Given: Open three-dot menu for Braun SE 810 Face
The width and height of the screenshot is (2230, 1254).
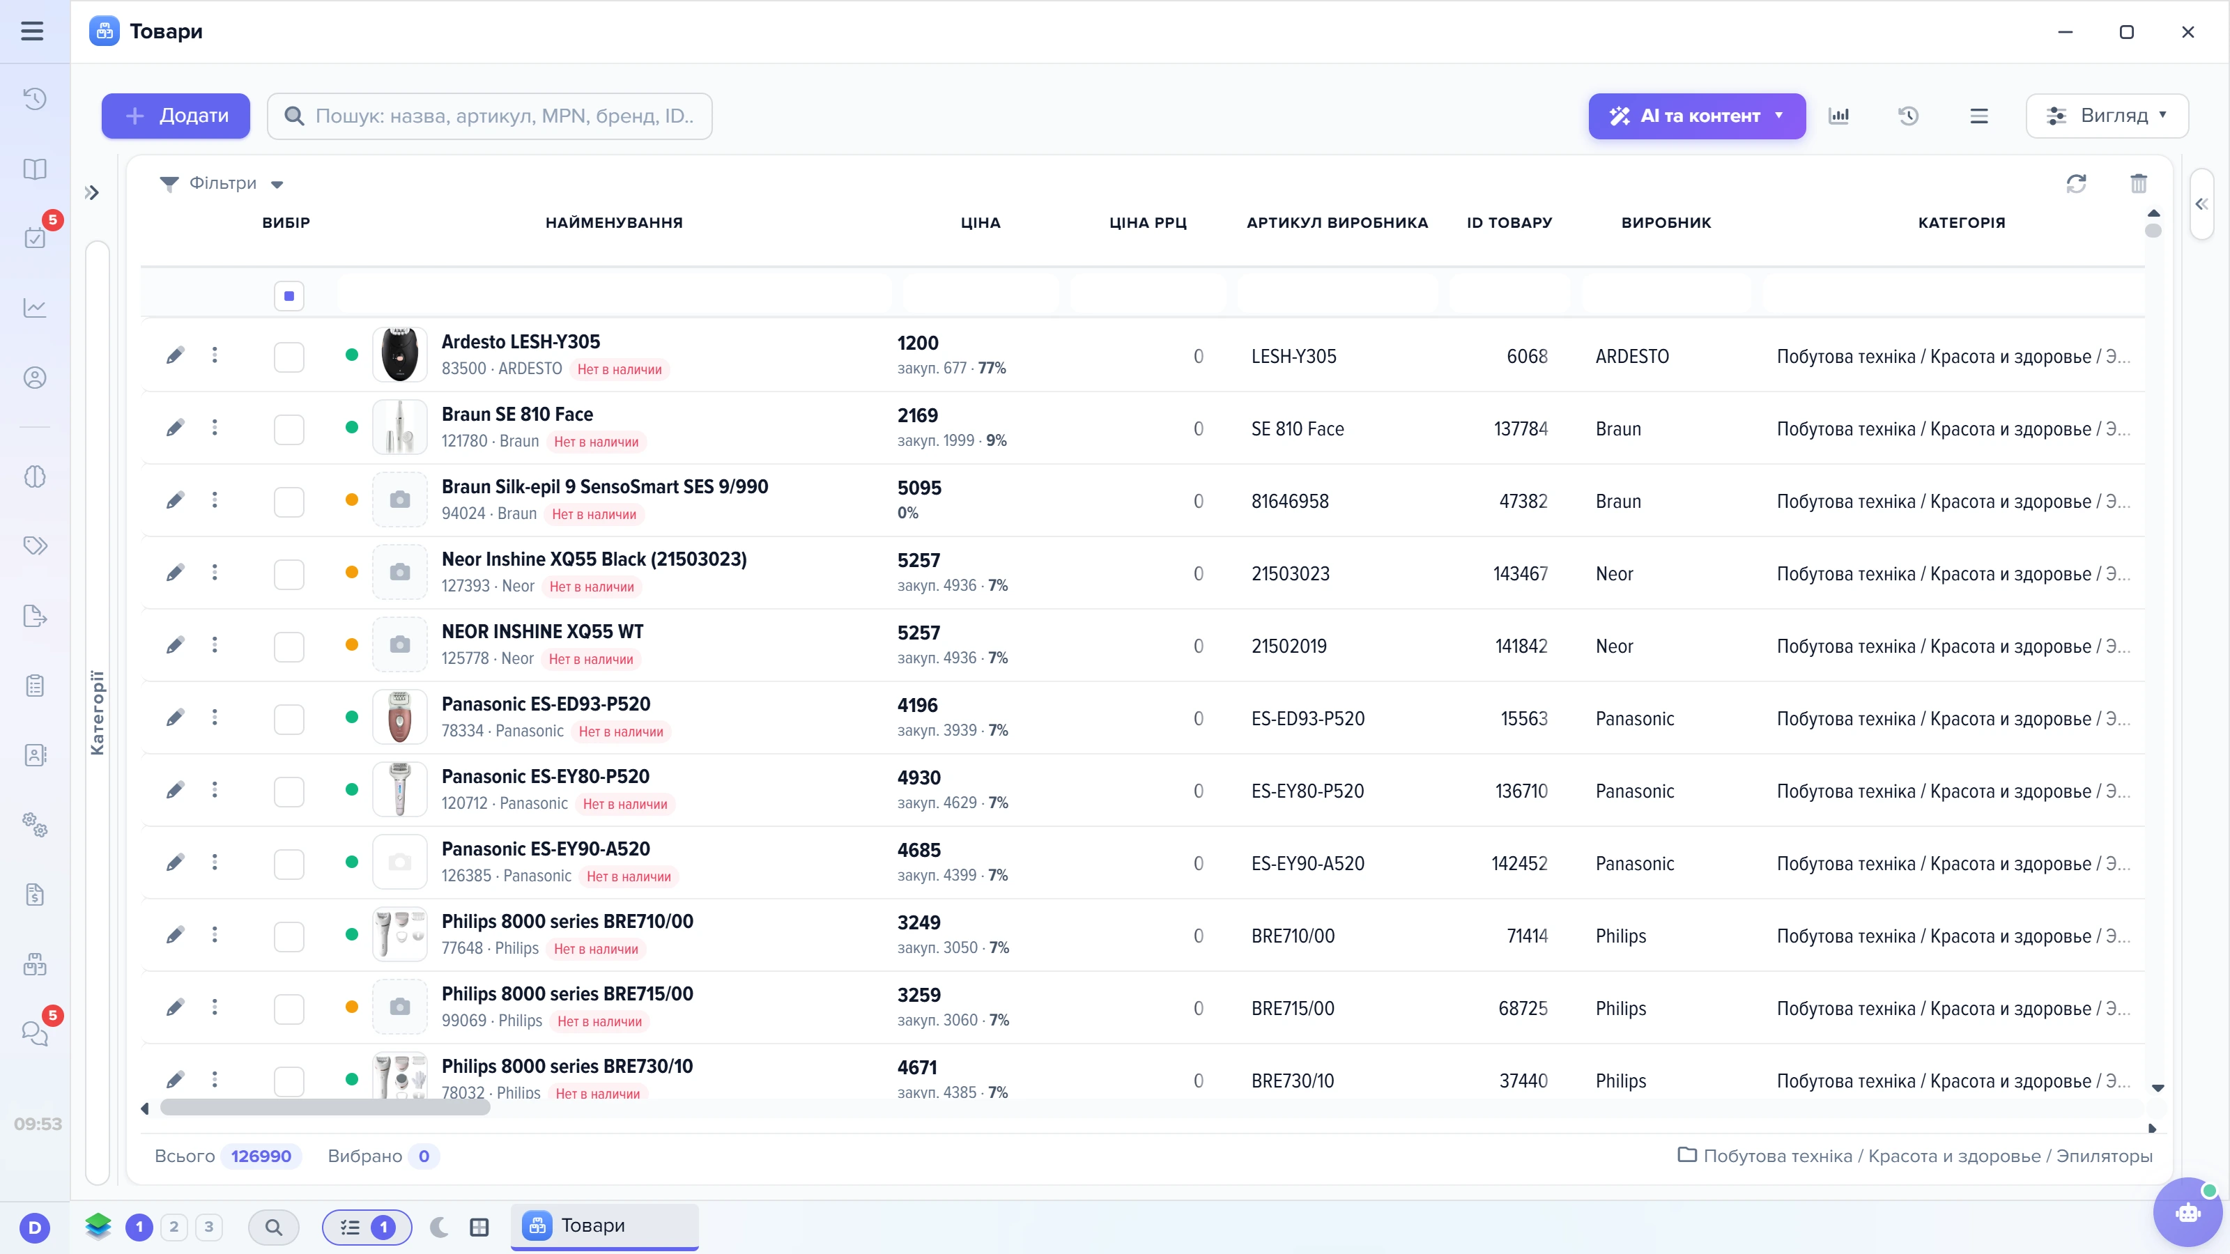Looking at the screenshot, I should click(215, 428).
